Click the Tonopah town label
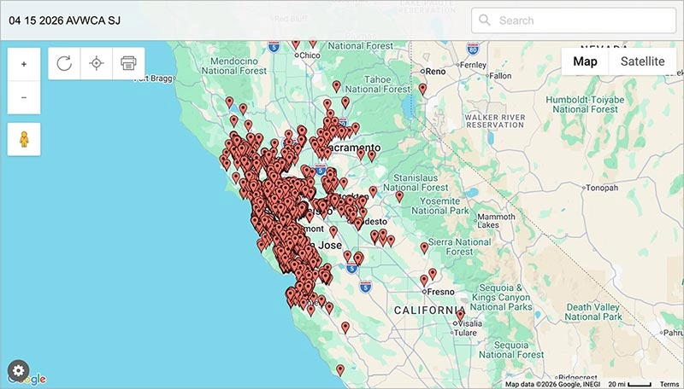This screenshot has height=389, width=684. [602, 188]
